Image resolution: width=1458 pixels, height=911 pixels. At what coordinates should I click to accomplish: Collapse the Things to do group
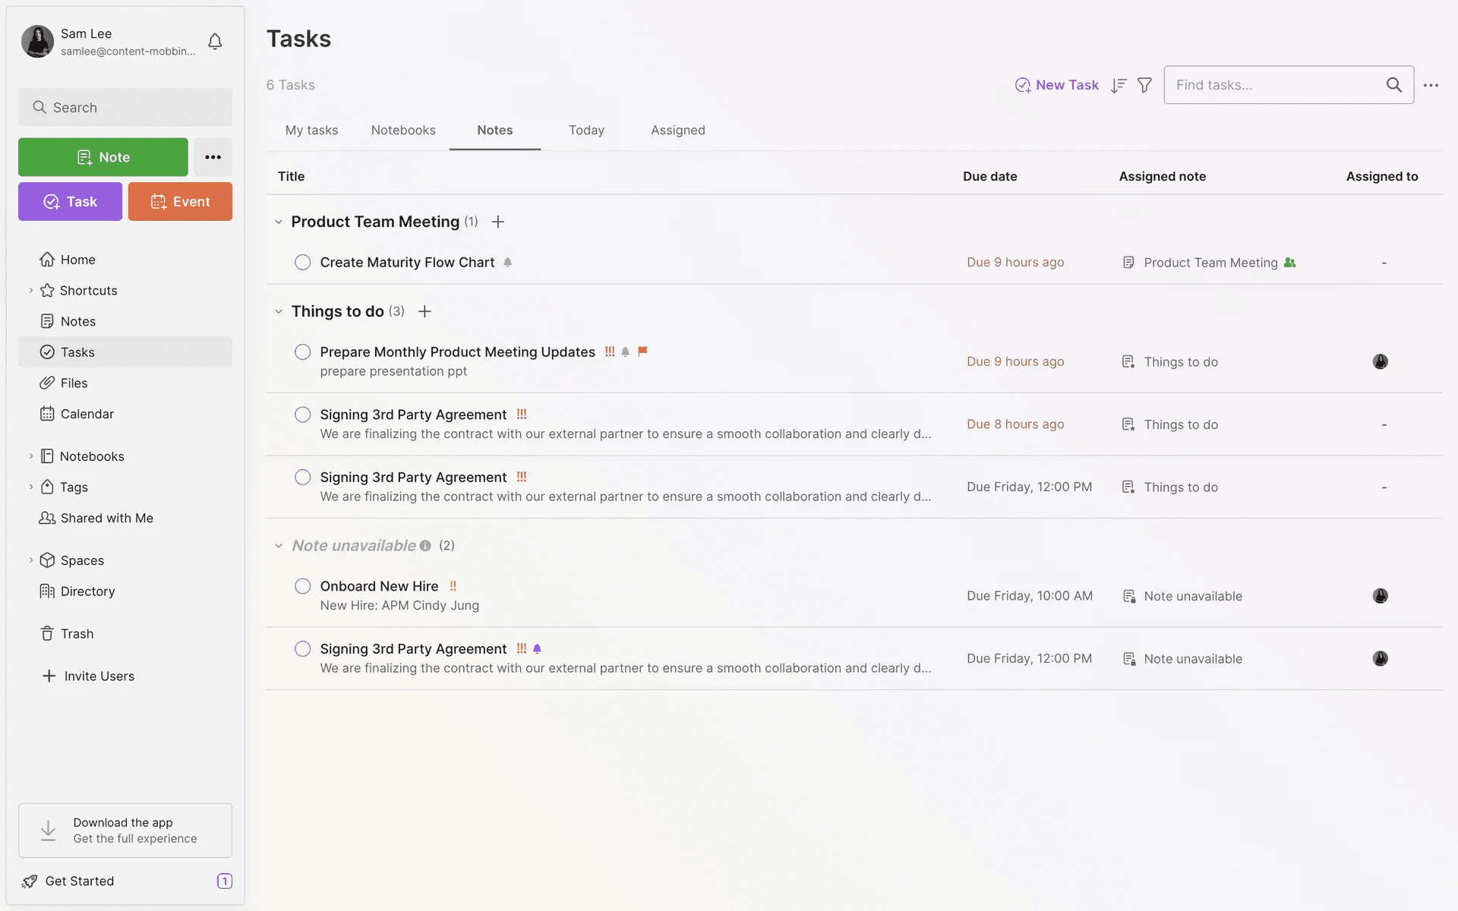pyautogui.click(x=279, y=311)
